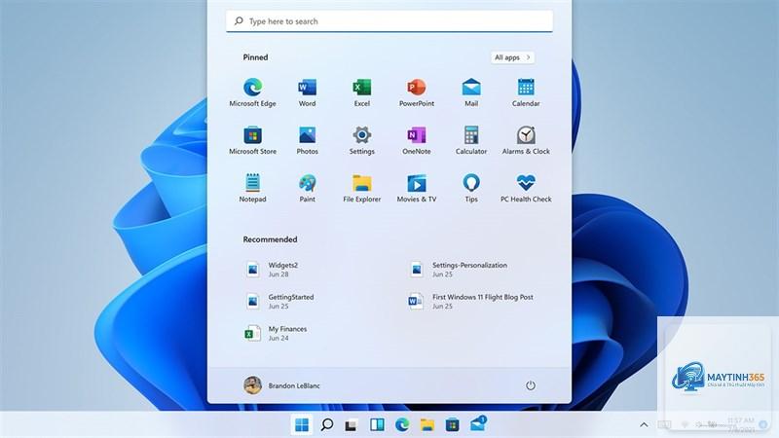Open Task View on the taskbar

352,425
